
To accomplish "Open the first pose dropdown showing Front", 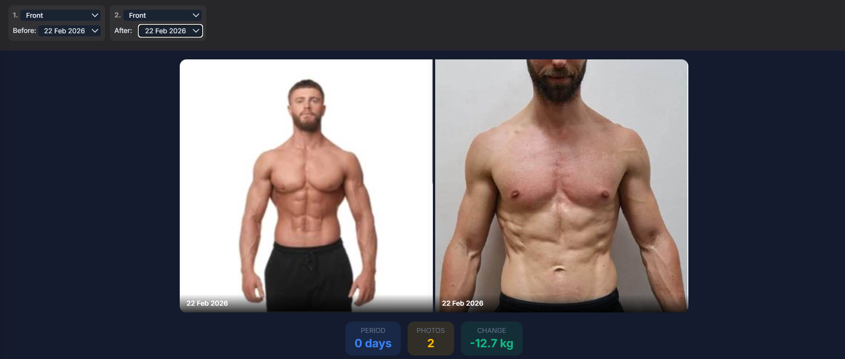I will (61, 16).
